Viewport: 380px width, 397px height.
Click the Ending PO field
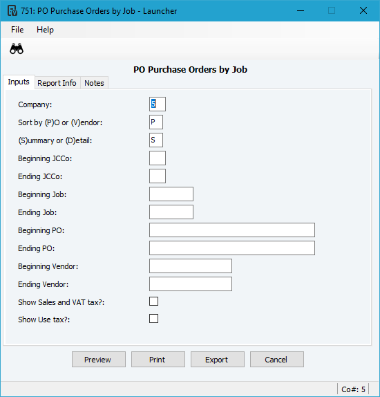click(232, 248)
